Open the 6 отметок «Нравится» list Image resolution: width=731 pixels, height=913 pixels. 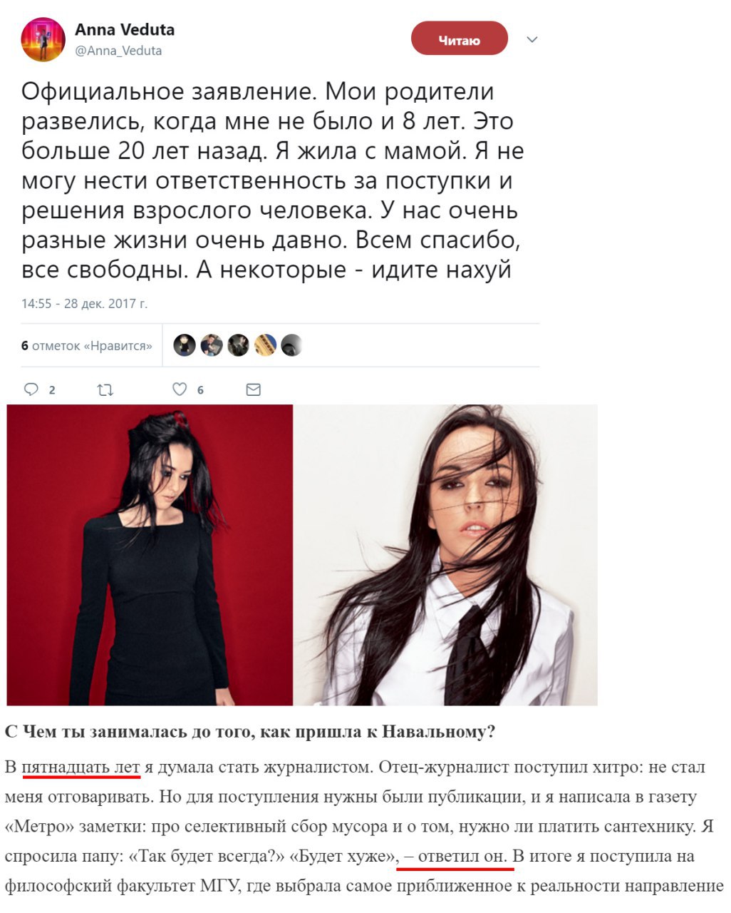[x=87, y=346]
